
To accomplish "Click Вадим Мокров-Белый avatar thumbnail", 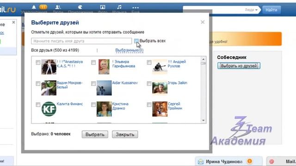I will (x=49, y=88).
